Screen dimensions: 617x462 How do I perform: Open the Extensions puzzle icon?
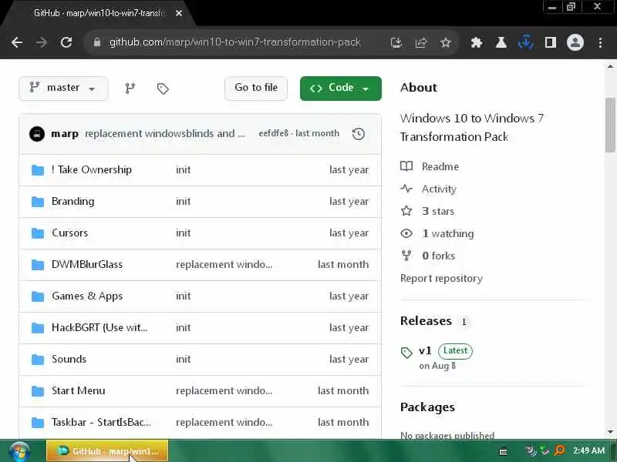tap(477, 42)
